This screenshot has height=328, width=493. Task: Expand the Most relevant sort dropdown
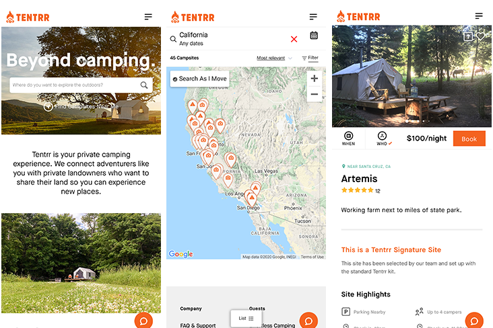(x=275, y=58)
